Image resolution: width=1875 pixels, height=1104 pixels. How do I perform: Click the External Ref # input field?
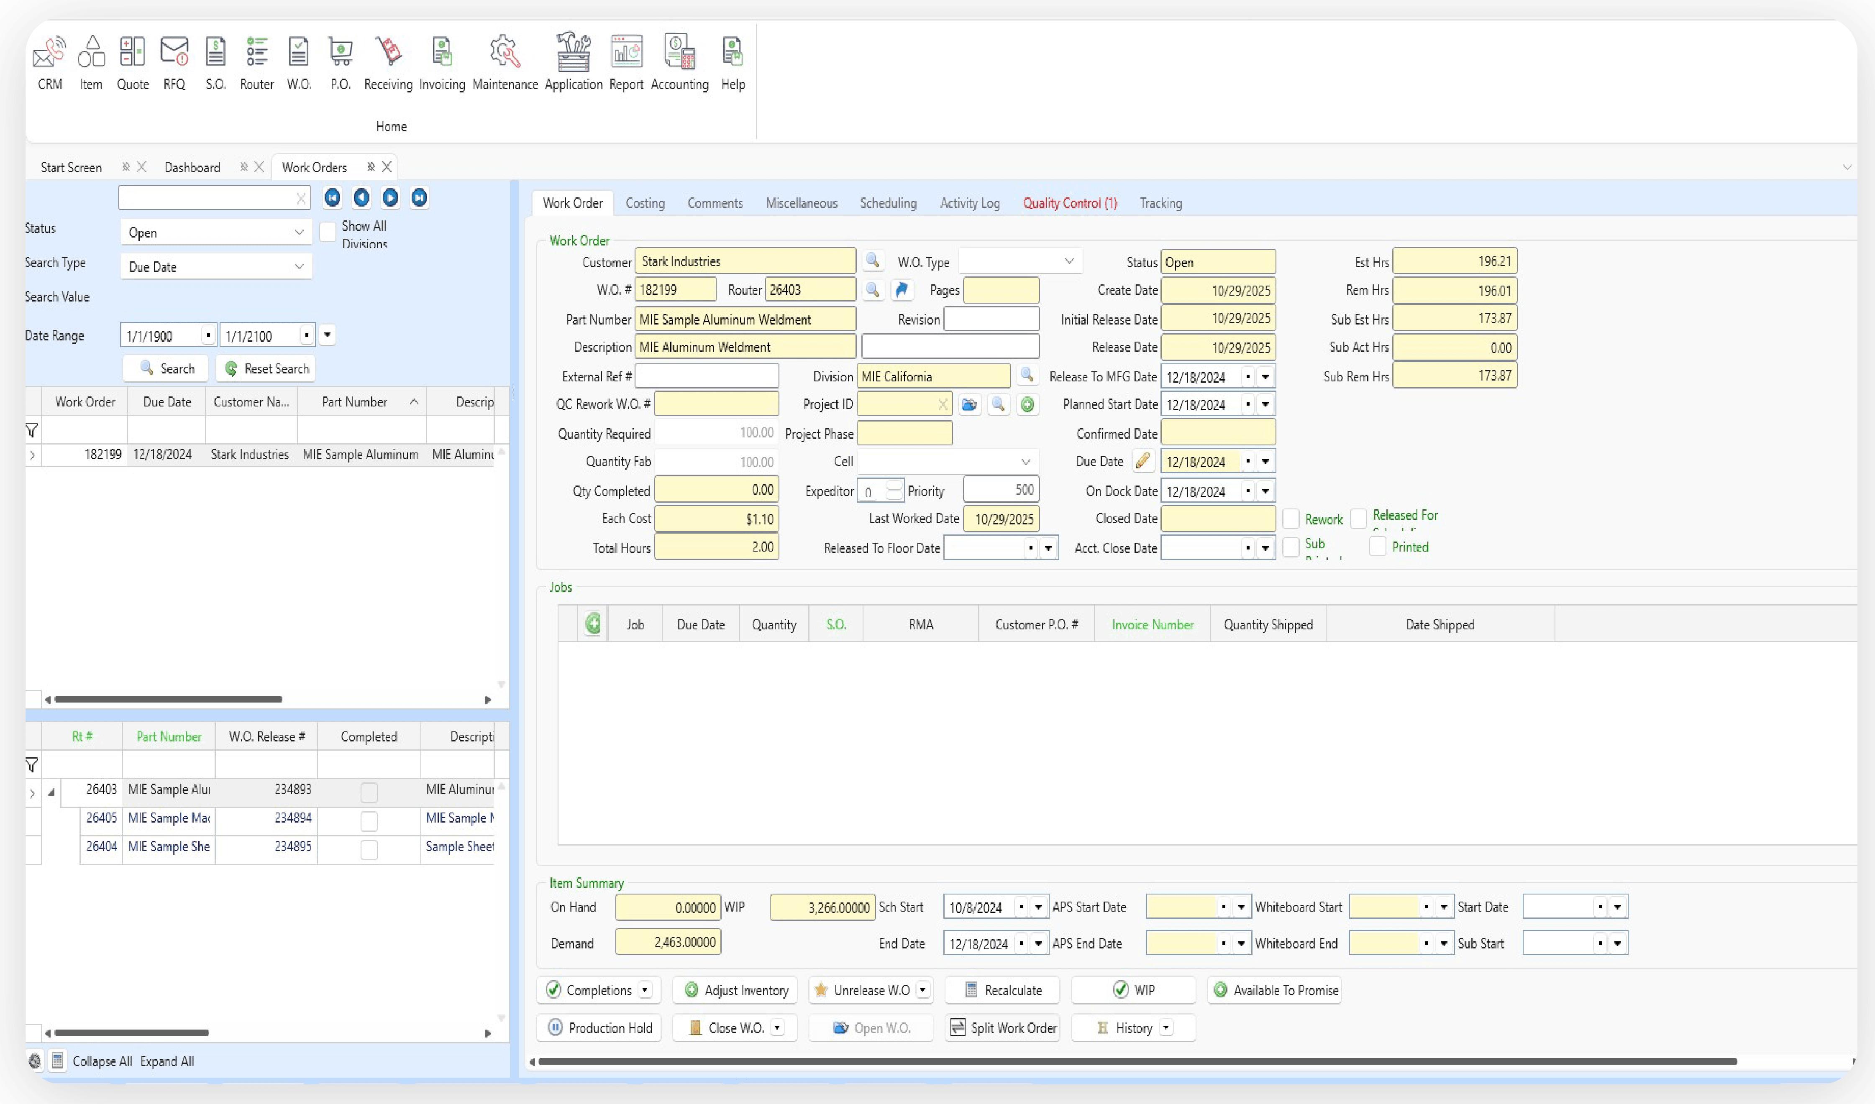pos(706,376)
